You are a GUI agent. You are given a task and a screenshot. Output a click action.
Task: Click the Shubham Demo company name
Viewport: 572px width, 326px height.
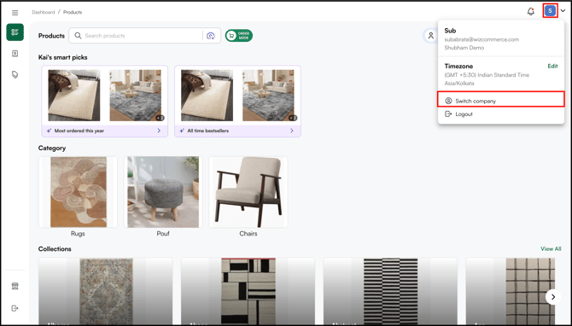point(464,48)
